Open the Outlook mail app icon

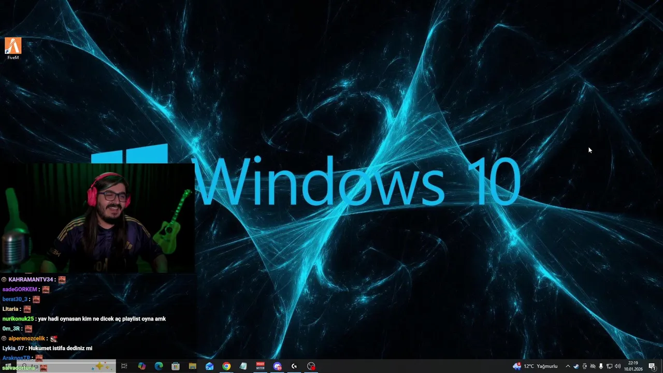pyautogui.click(x=209, y=366)
